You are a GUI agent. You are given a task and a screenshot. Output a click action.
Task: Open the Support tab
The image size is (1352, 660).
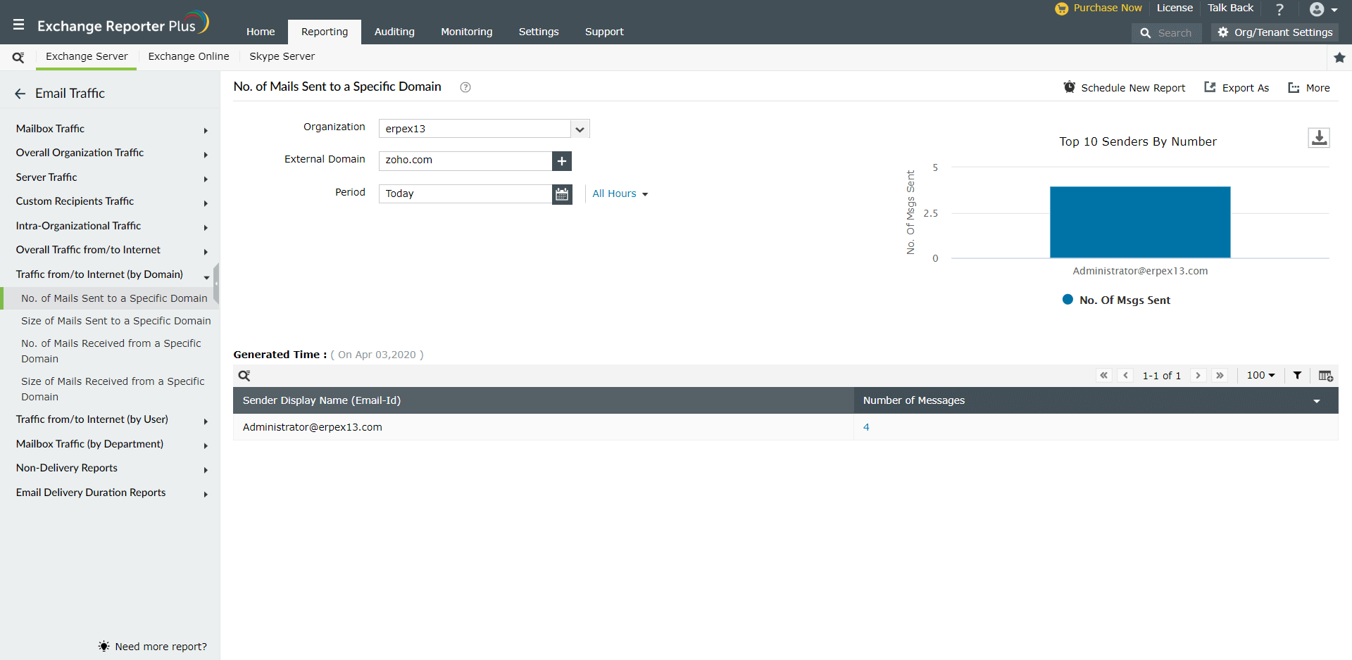[604, 32]
